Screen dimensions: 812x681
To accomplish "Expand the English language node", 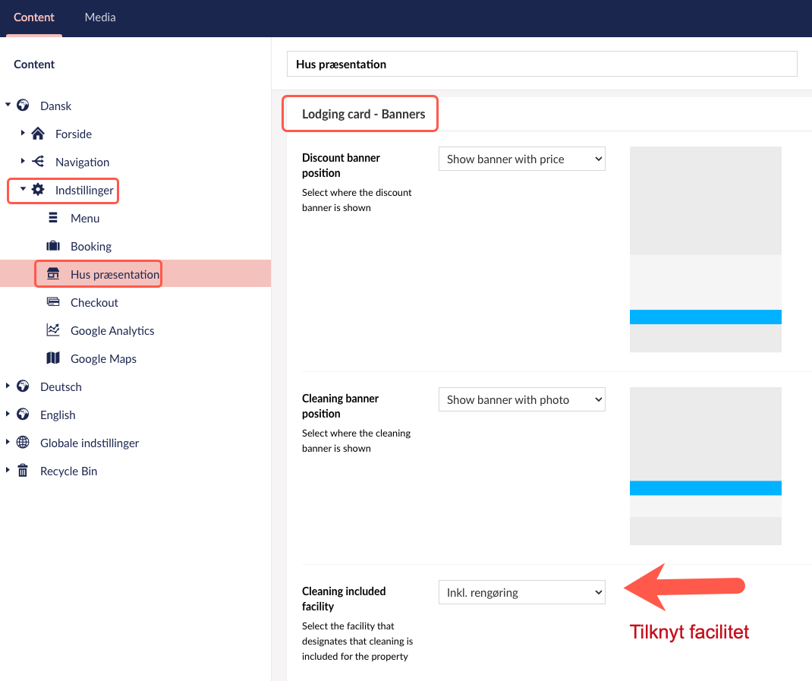I will [x=8, y=414].
